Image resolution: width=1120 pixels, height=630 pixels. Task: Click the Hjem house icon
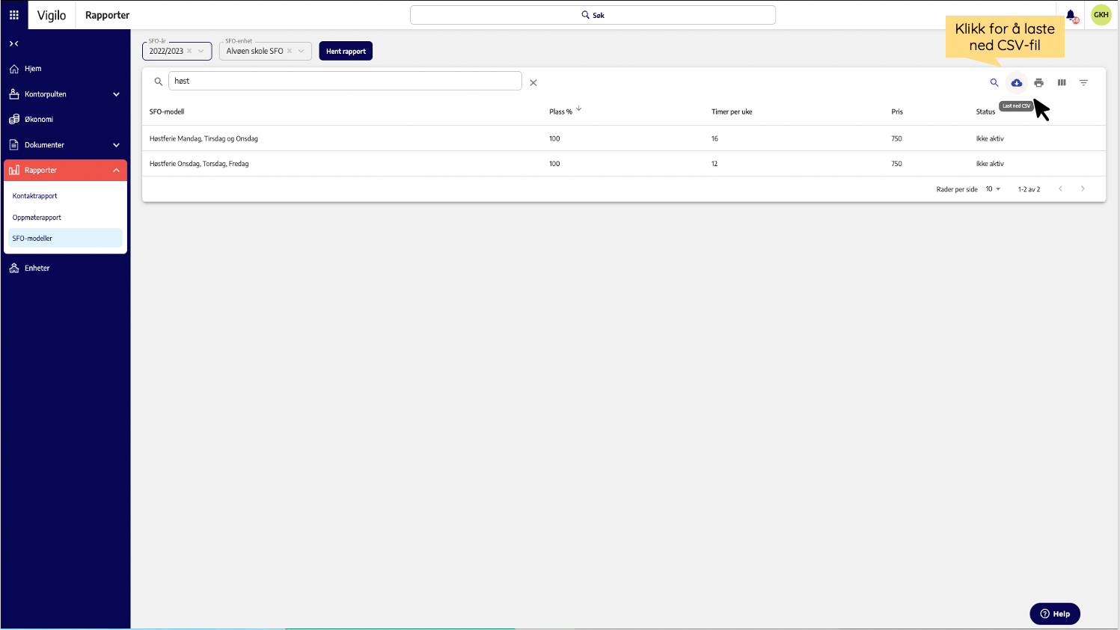14,69
